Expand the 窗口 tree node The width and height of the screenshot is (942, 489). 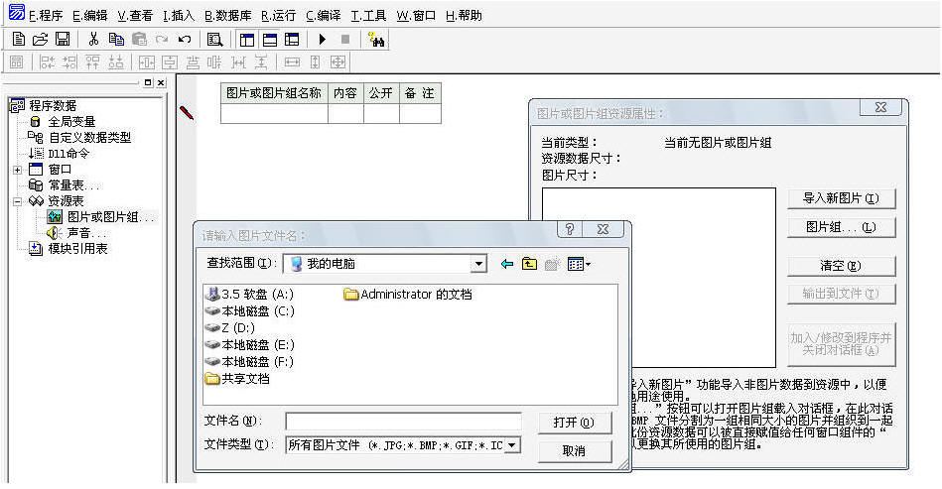(17, 170)
